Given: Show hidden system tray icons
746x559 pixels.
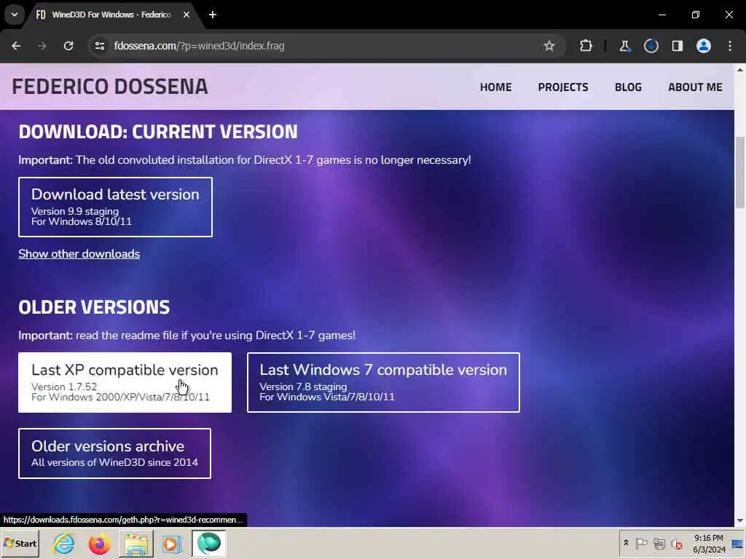Looking at the screenshot, I should click(x=626, y=543).
